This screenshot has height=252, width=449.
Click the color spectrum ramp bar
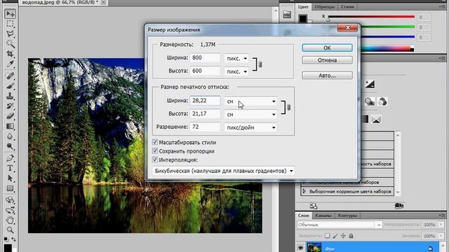coord(387,49)
